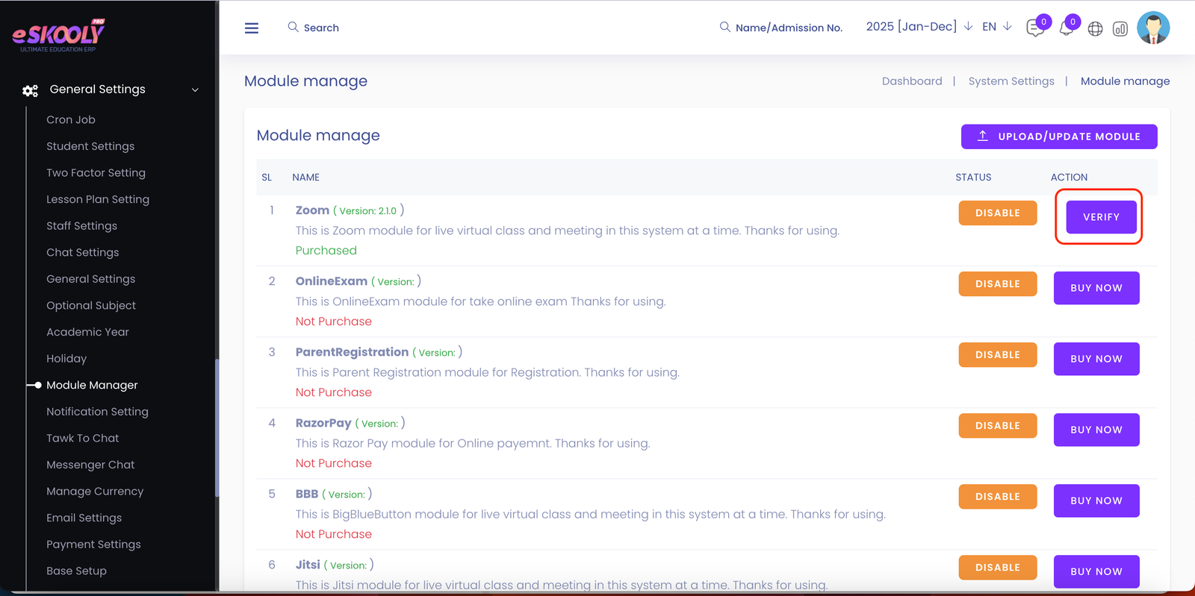Open the notifications bell icon
This screenshot has width=1195, height=596.
tap(1066, 28)
